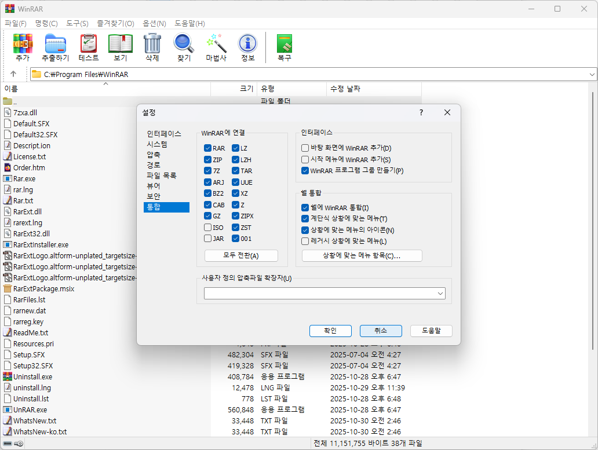Open the 도구(S) menu
The width and height of the screenshot is (598, 450).
tap(78, 24)
